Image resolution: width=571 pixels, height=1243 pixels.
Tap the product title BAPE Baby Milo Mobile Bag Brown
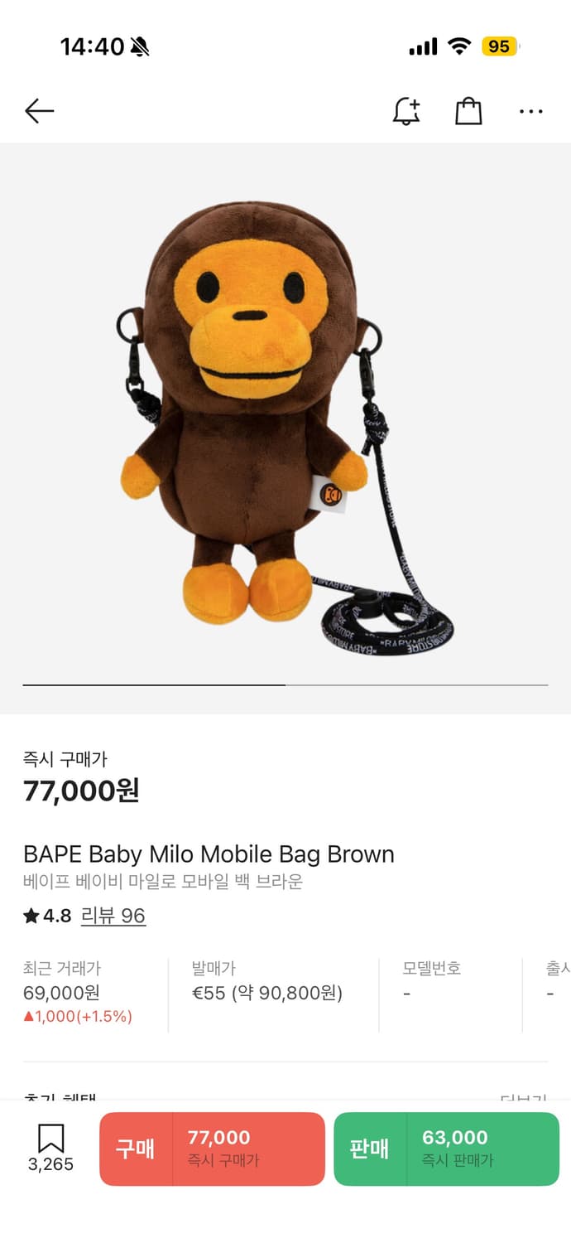(209, 854)
